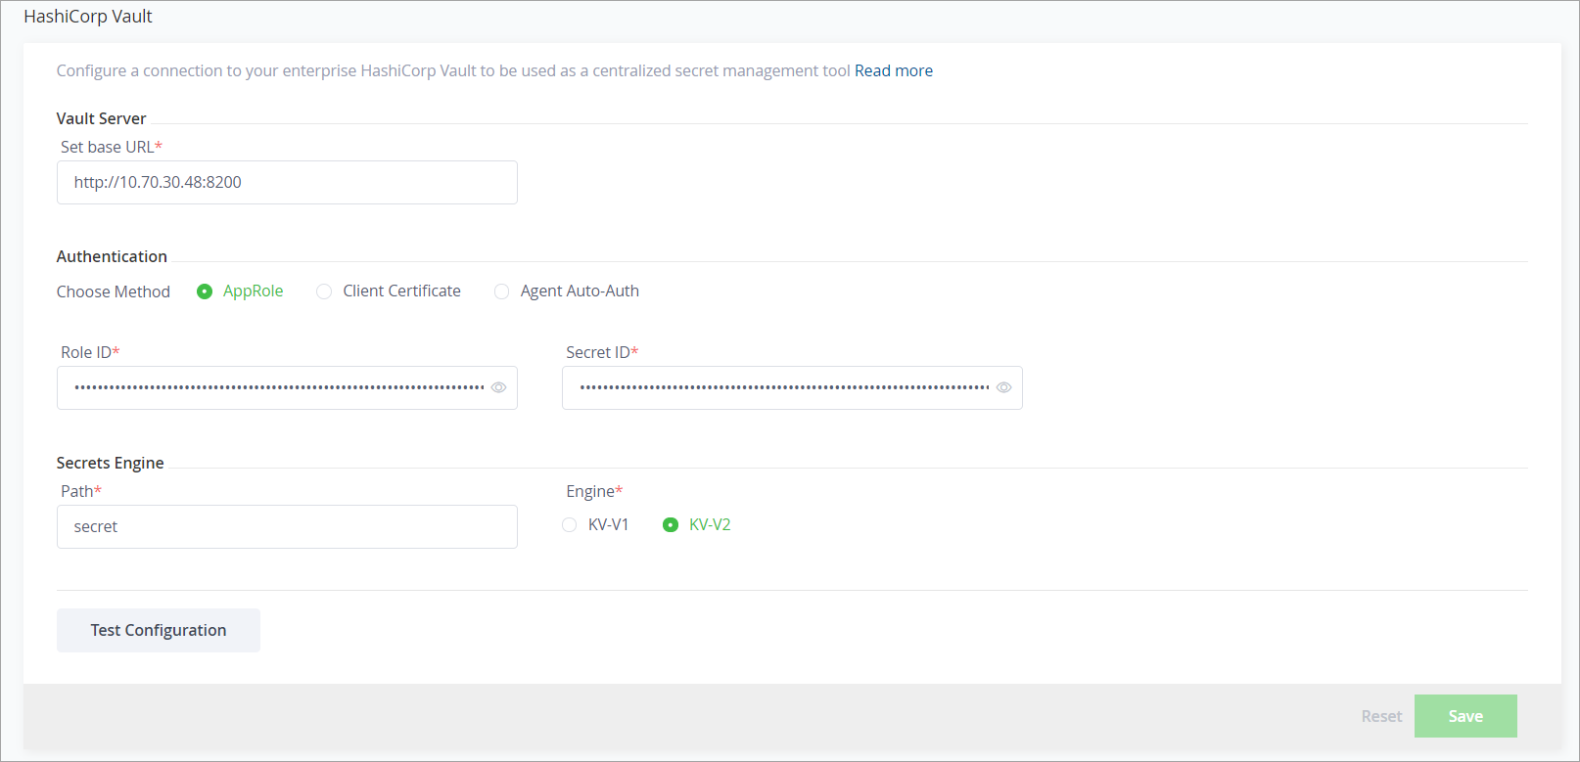This screenshot has width=1580, height=762.
Task: Choose the KV-V1 secrets engine
Action: (x=595, y=525)
